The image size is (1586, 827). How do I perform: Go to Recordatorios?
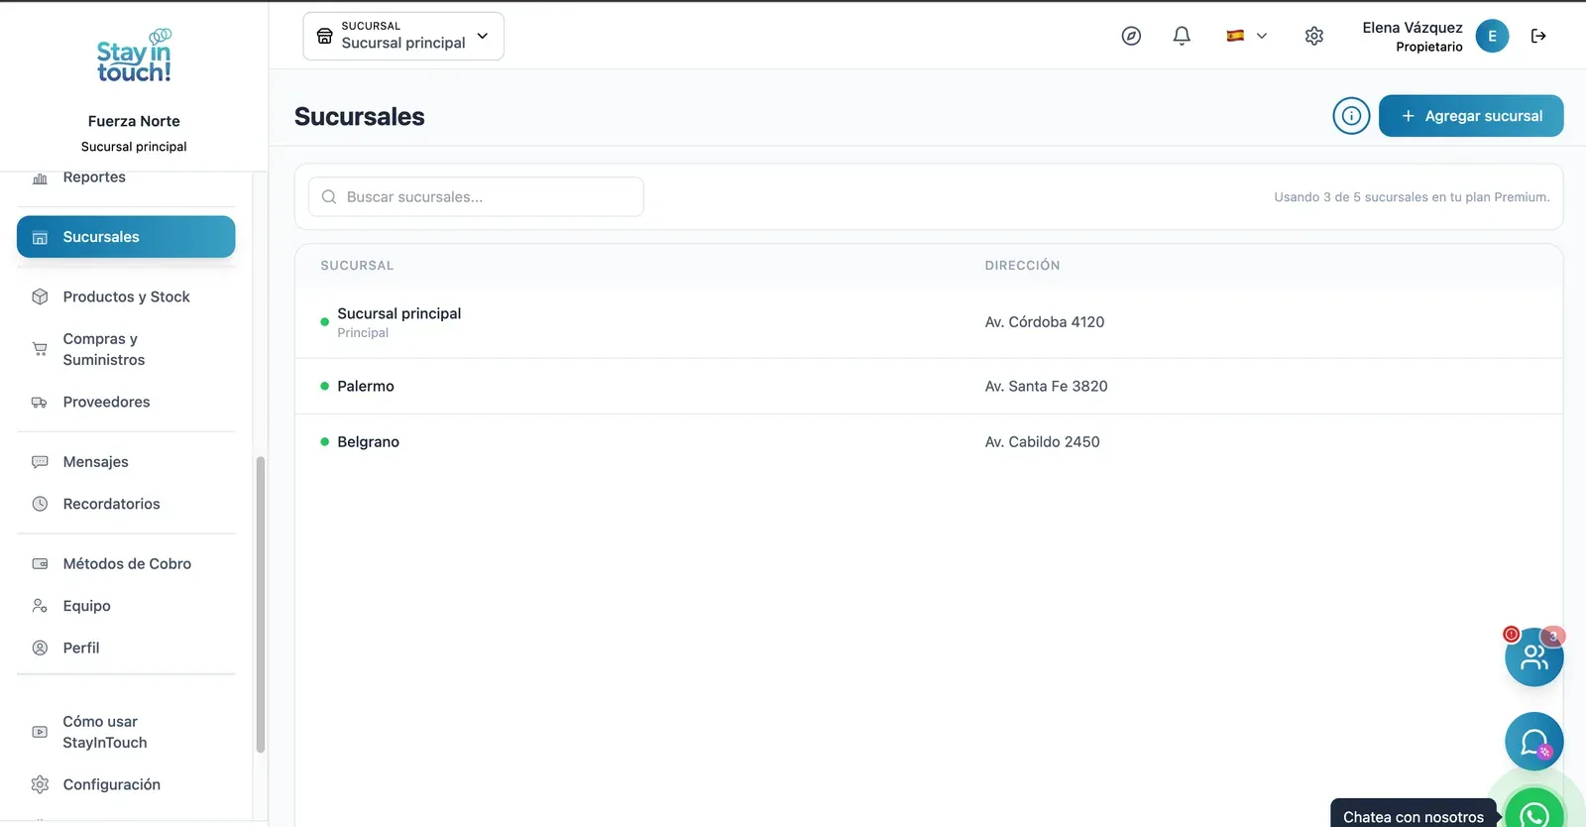(x=126, y=504)
